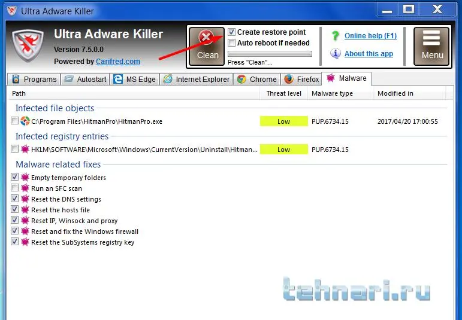Viewport: 462px width, 320px height.
Task: Click the Reset the hosts file label
Action: click(61, 210)
